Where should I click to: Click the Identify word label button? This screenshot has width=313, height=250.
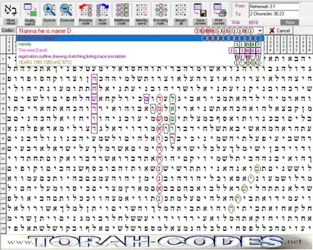click(x=142, y=22)
